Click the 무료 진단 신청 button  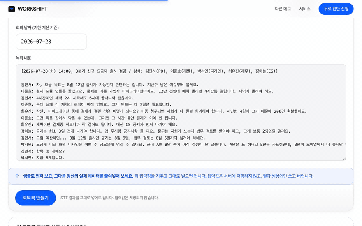336,9
